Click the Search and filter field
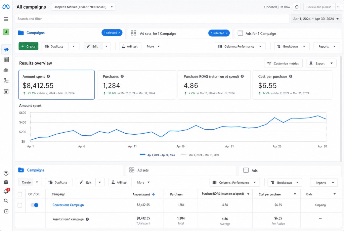Image resolution: width=344 pixels, height=231 pixels. [152, 19]
